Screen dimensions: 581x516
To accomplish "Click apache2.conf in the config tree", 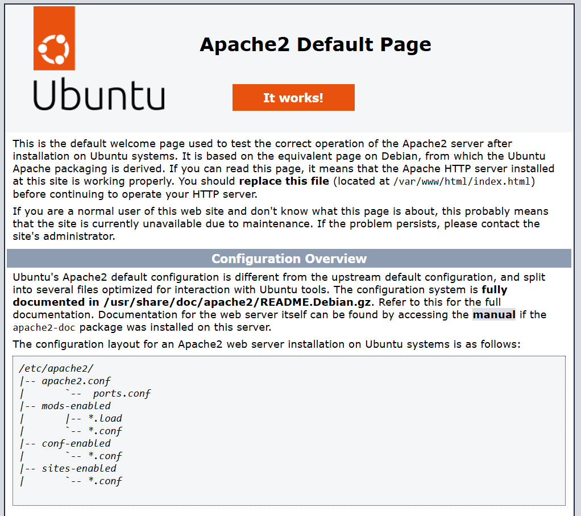I will [76, 381].
